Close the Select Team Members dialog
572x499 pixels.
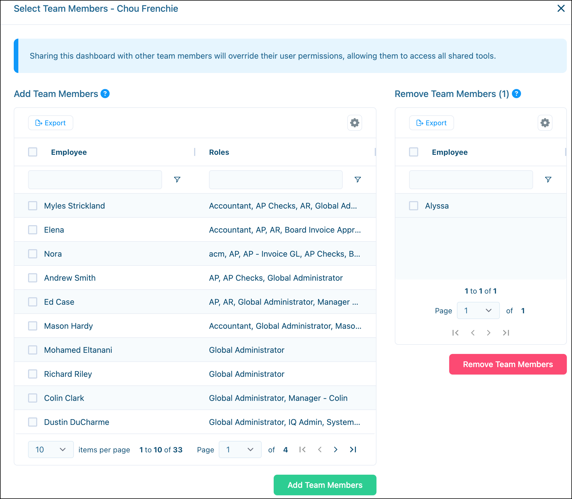point(561,9)
